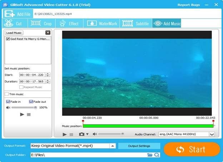The width and height of the screenshot is (223, 162).
Task: Browse output folder with folder icon
Action: point(150,155)
